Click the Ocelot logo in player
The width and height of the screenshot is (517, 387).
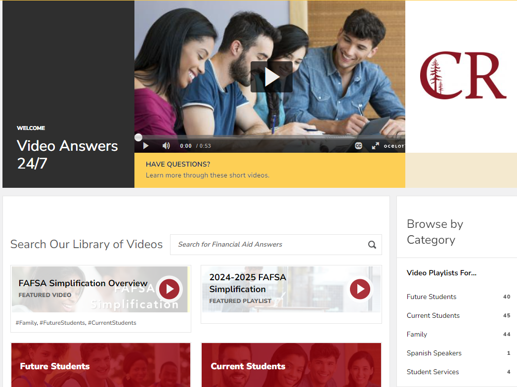pyautogui.click(x=394, y=146)
